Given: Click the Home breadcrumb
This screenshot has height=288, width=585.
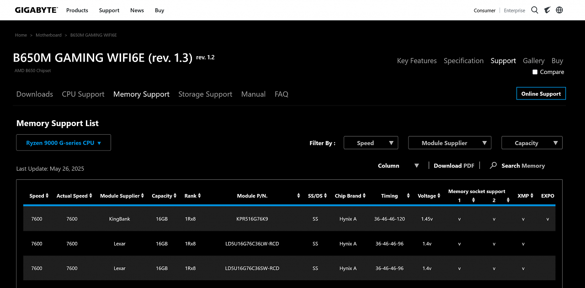Looking at the screenshot, I should pos(21,35).
